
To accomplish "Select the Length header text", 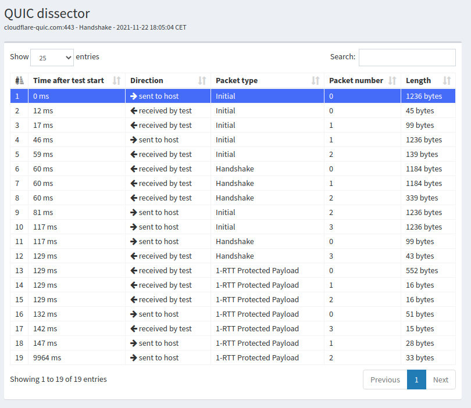I will 418,80.
